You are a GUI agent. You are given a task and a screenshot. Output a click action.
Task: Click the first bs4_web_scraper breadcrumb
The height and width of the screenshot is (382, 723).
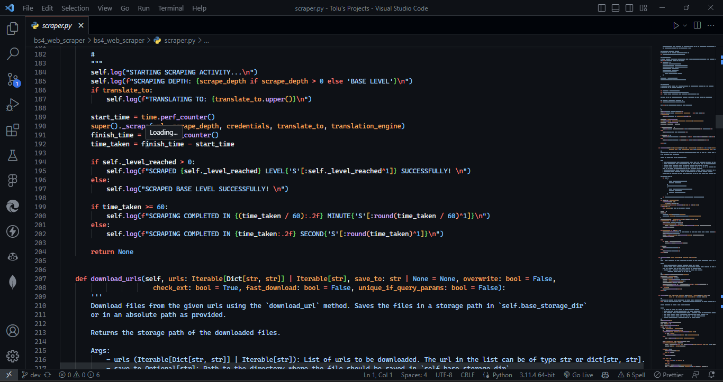pyautogui.click(x=59, y=40)
